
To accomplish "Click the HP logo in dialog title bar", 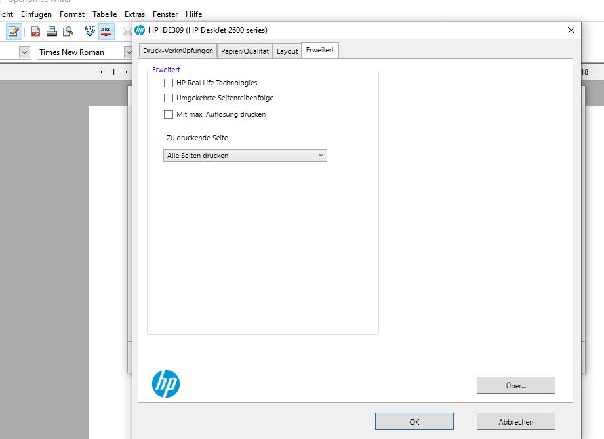I will pos(140,30).
